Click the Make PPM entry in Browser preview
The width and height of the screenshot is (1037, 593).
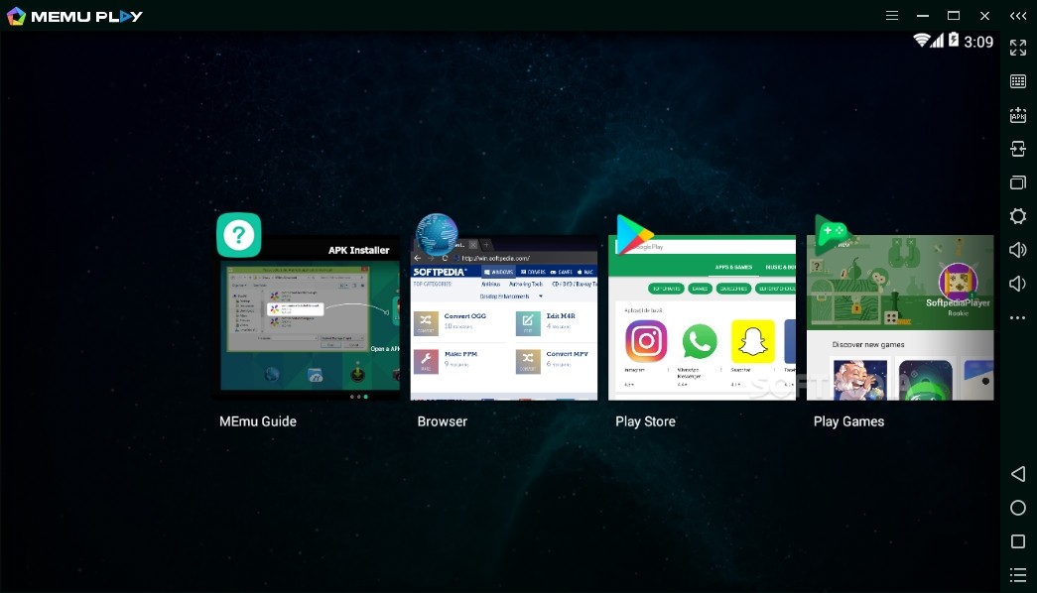click(447, 361)
